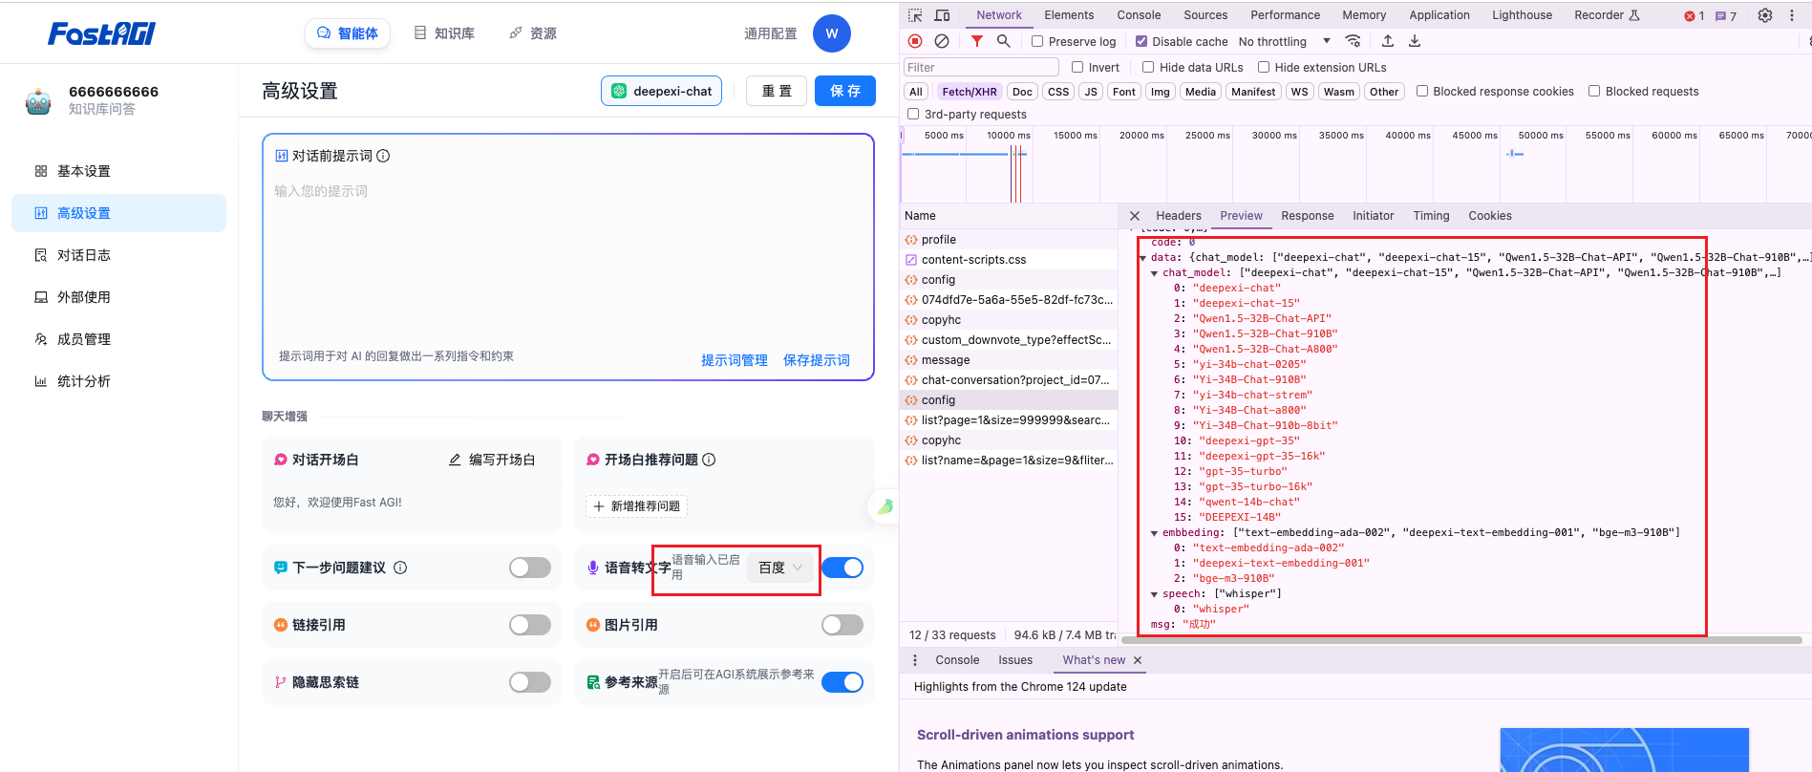Viewport: 1812px width, 772px height.
Task: Click the info icon beside 下一步问题建议
Action: pos(400,568)
